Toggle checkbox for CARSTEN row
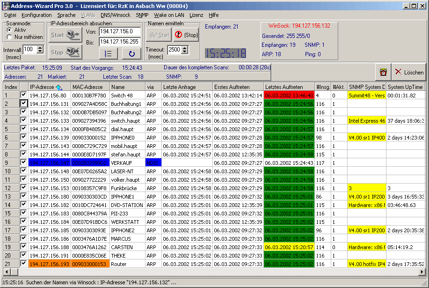This screenshot has width=429, height=288. pyautogui.click(x=23, y=247)
